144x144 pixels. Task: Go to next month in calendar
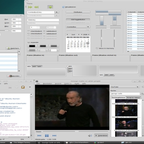coord(79,35)
